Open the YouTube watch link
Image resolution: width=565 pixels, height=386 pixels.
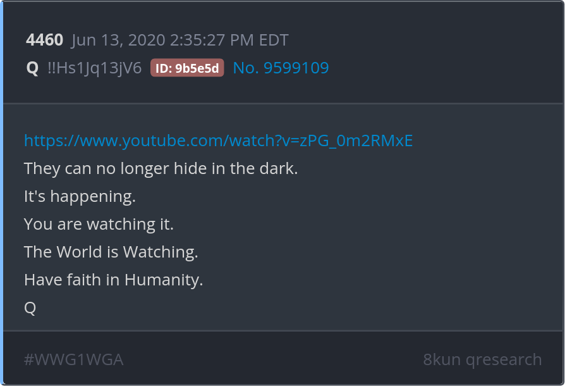click(219, 140)
